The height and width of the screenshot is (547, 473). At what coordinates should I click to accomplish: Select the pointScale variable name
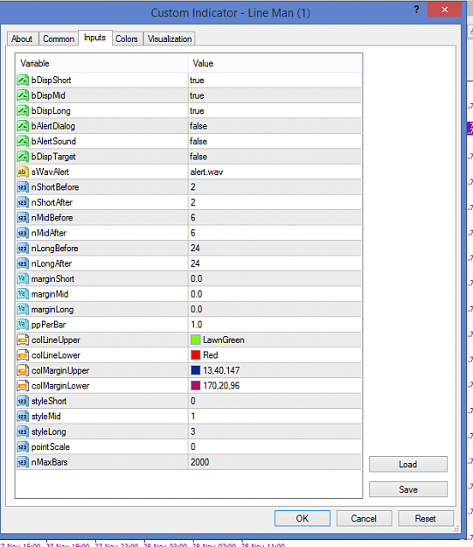(51, 447)
